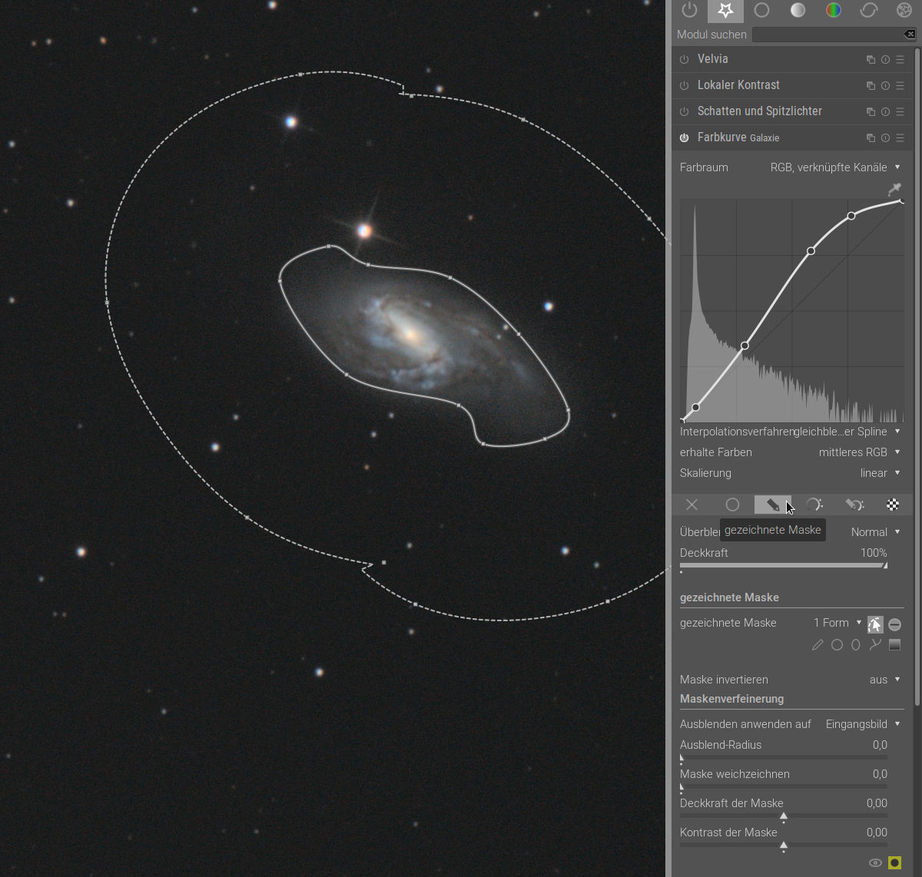Open multi-instance menu for Lokaler Kontrast
This screenshot has height=877, width=922.
tap(871, 85)
